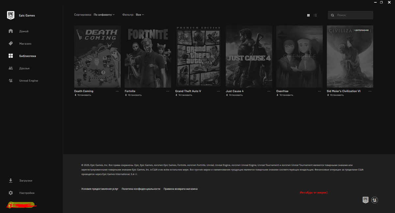This screenshot has height=213, width=395.
Task: Click the Grand Theft Auto V title
Action: coord(188,91)
